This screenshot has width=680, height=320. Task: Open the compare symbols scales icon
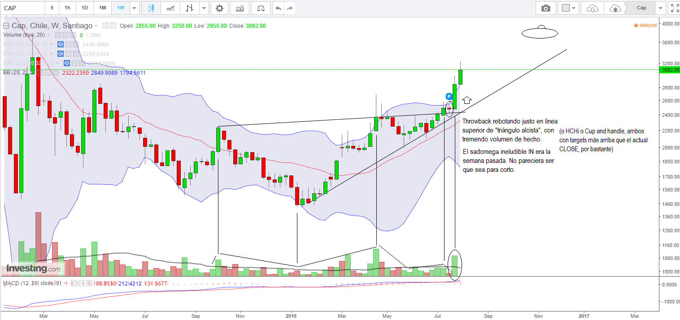click(x=261, y=8)
